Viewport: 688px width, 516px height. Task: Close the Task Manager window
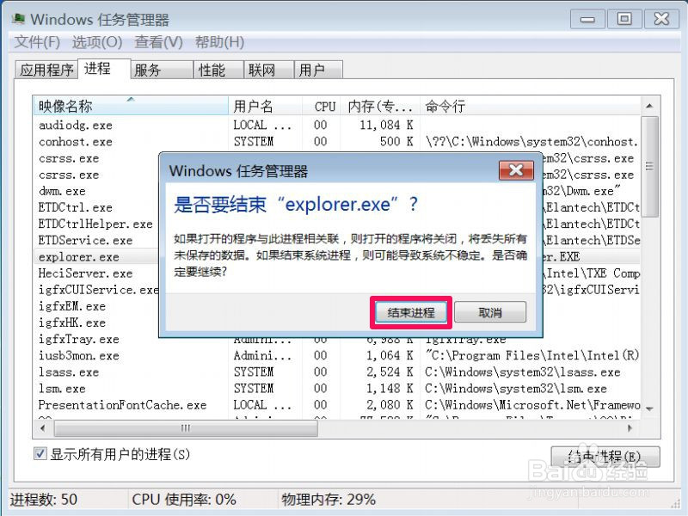point(661,19)
